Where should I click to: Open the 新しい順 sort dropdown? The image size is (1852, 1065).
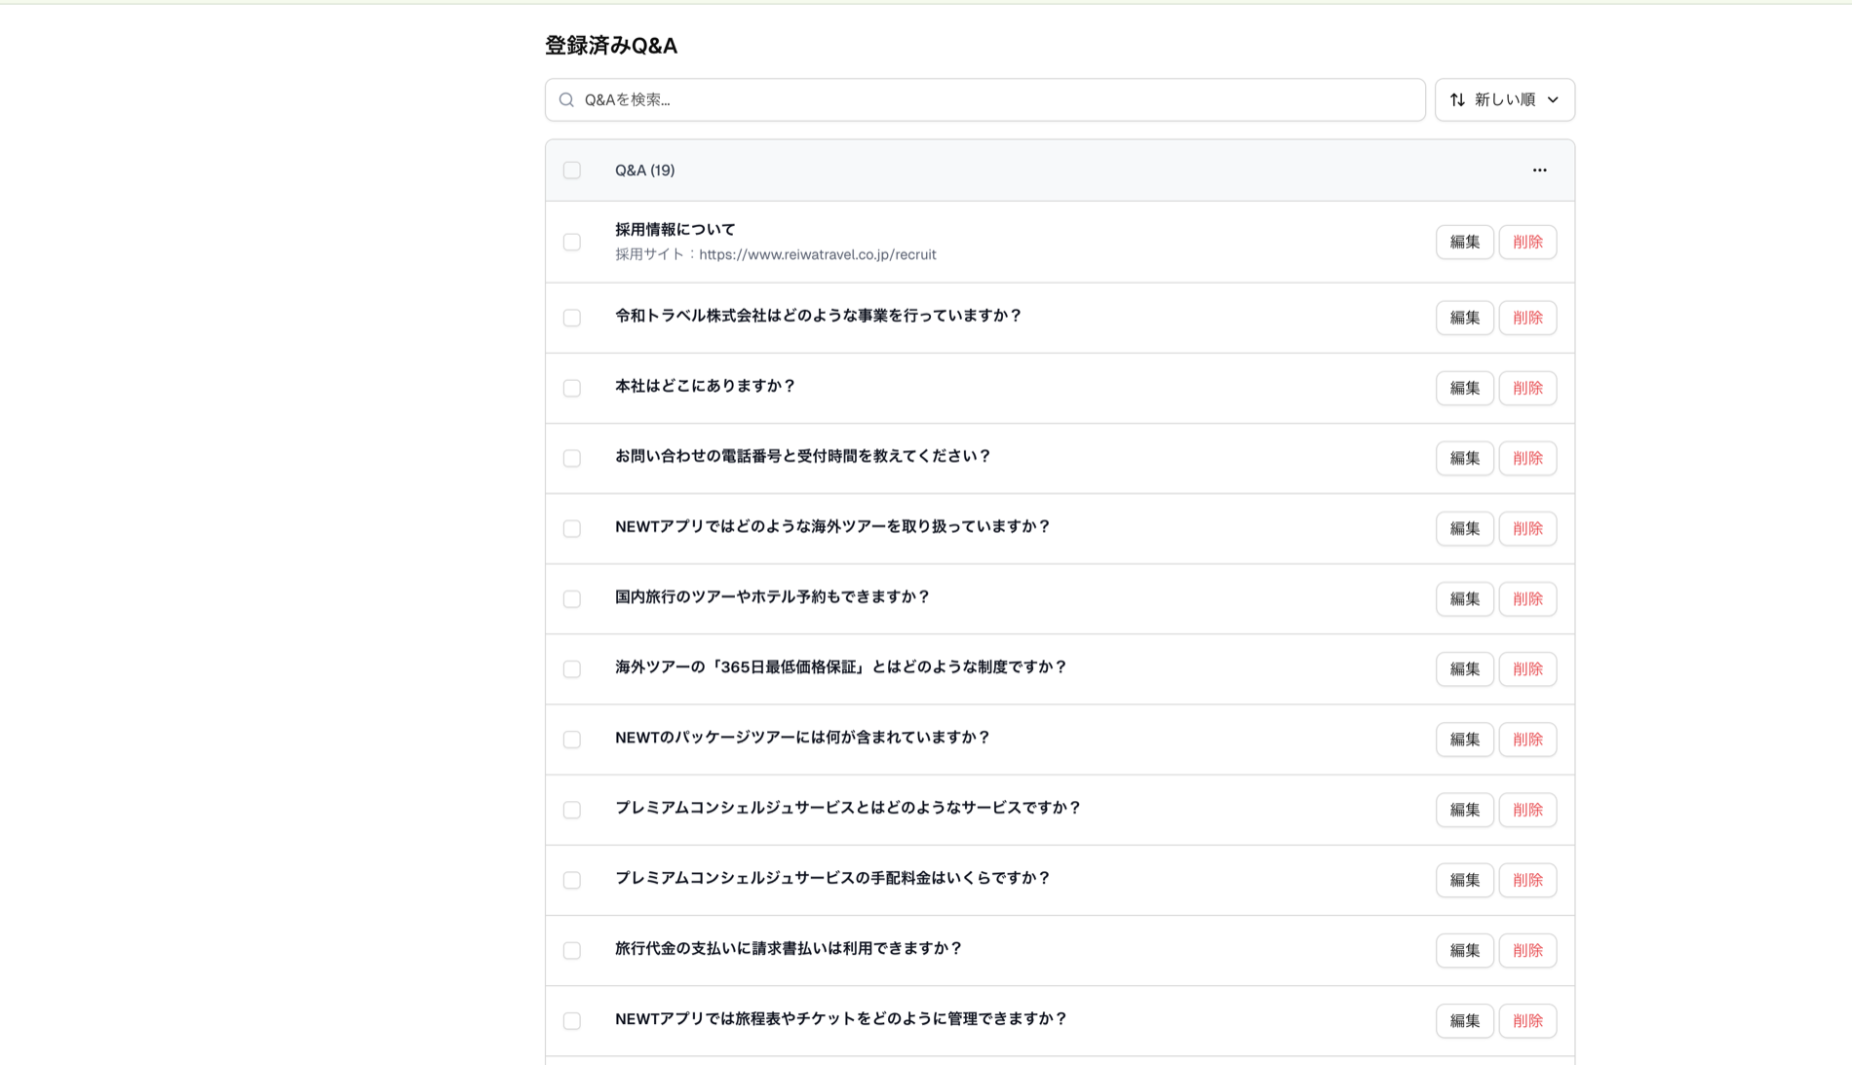click(1504, 99)
